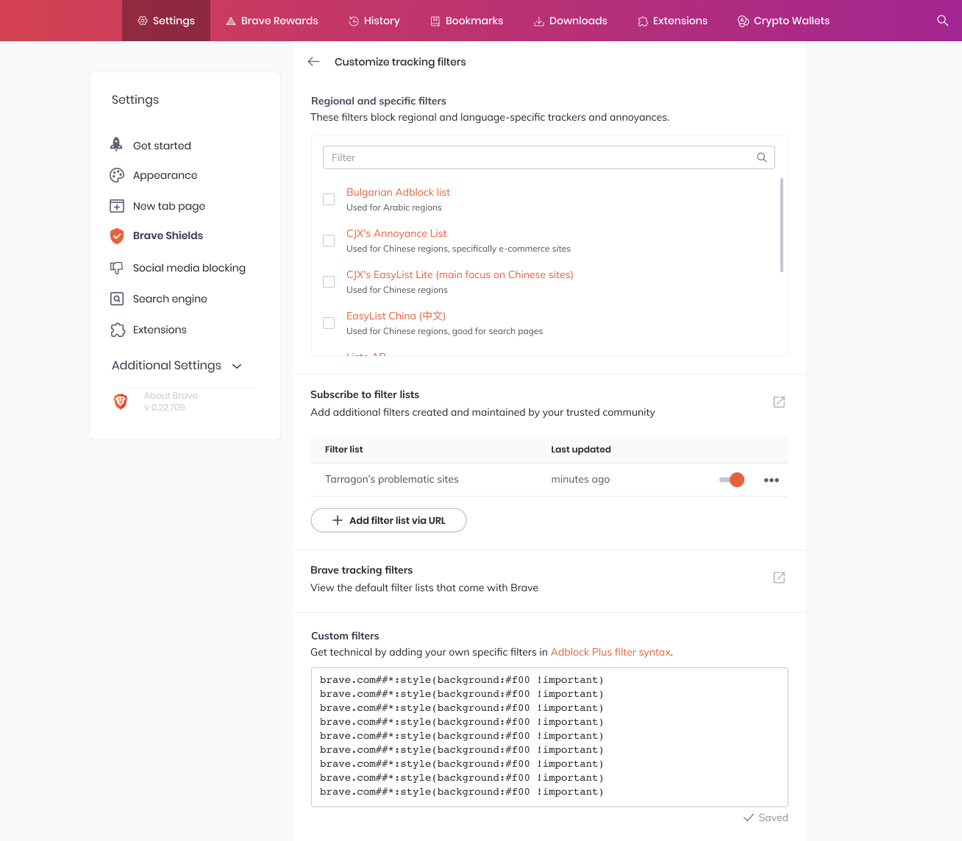The height and width of the screenshot is (841, 962).
Task: Click the 'minutes ago' last updated cell
Action: pos(580,479)
